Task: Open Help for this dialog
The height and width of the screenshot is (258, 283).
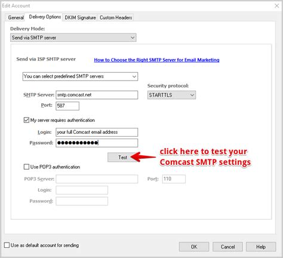Action: click(x=261, y=247)
